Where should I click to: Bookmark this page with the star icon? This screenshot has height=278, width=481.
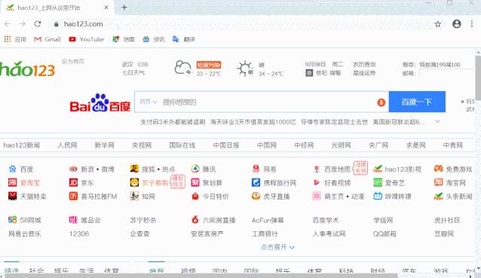[438, 24]
